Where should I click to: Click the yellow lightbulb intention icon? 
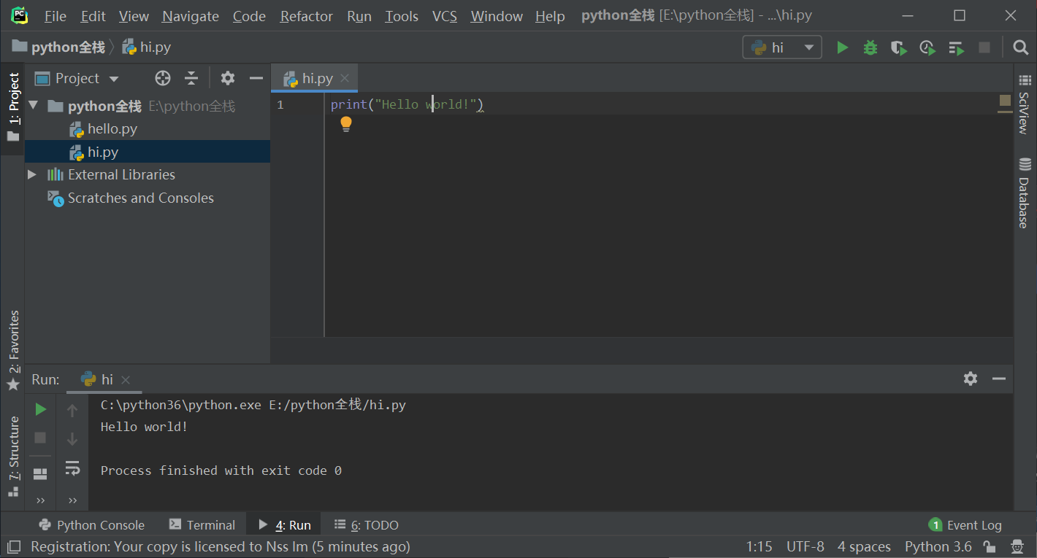pos(346,124)
